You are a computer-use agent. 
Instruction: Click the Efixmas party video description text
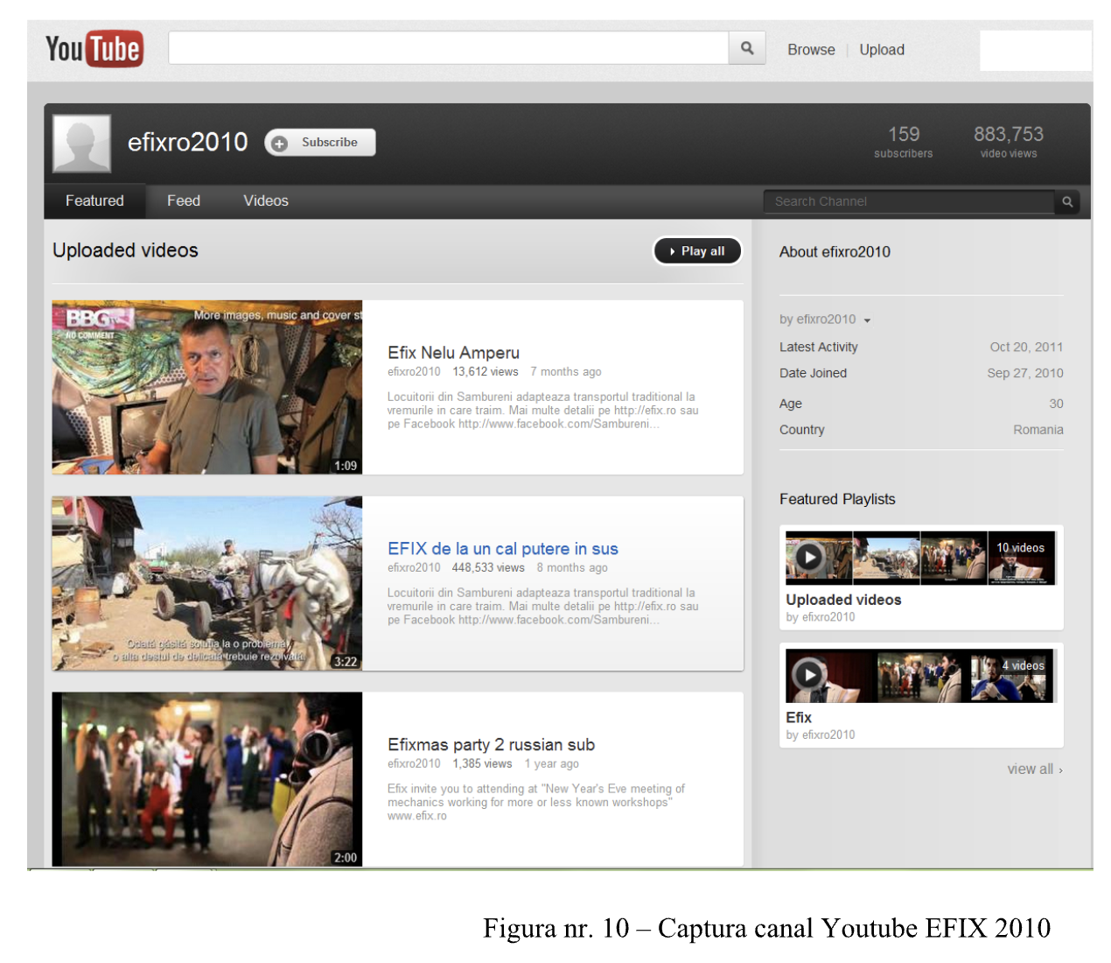pos(535,802)
